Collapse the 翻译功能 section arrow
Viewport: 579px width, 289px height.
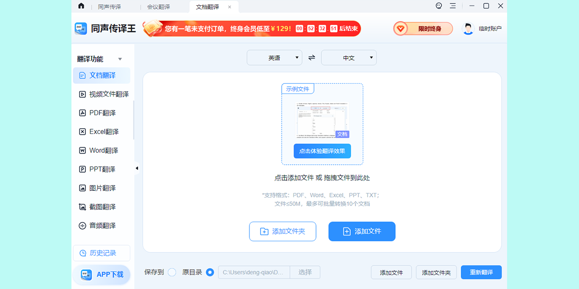pos(120,59)
